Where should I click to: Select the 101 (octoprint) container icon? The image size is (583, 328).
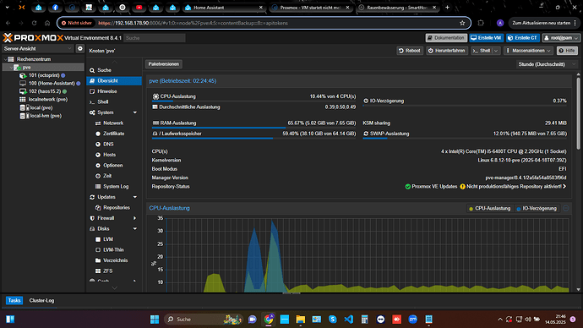(x=23, y=75)
